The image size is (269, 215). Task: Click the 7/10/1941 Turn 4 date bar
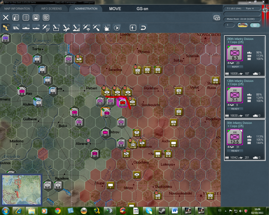(x=242, y=8)
